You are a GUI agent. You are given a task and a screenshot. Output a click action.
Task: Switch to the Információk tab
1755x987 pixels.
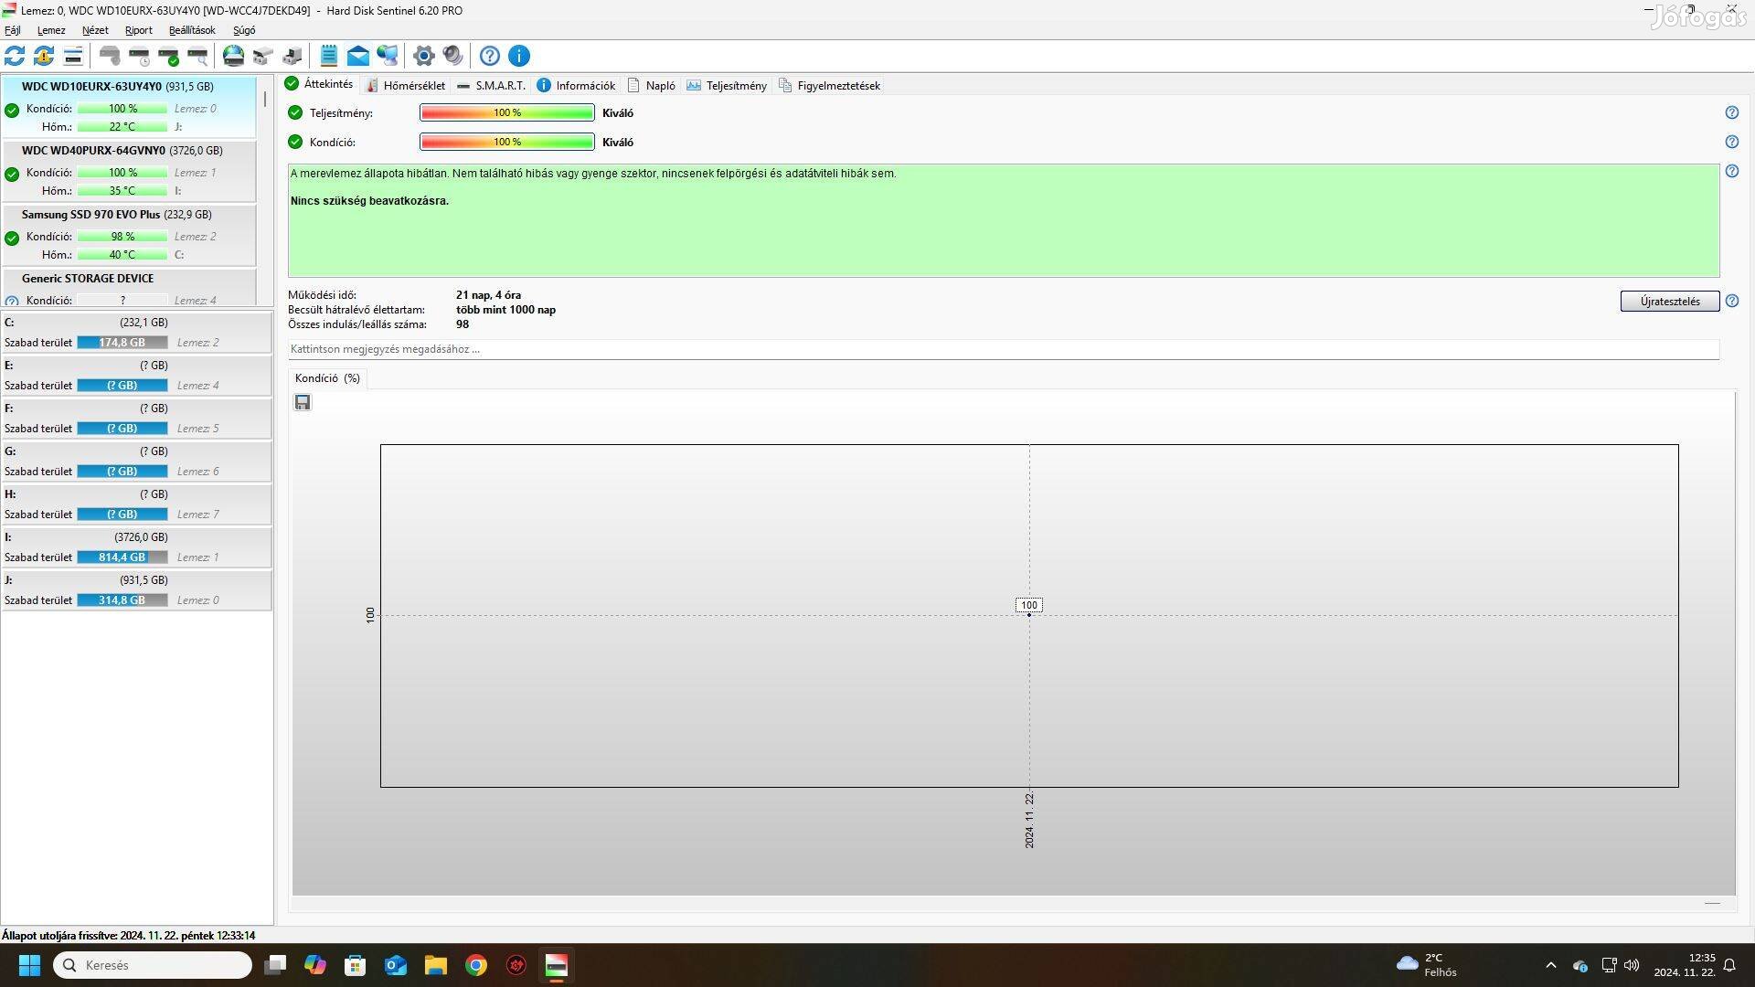coord(576,85)
